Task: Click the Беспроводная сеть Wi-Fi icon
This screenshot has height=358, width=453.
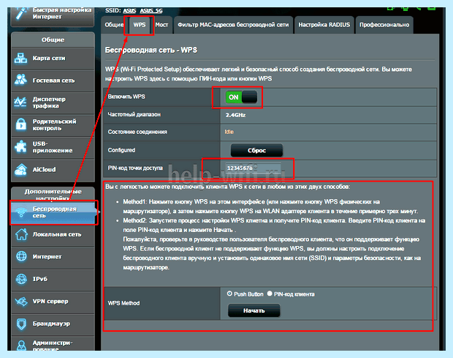Action: (x=20, y=212)
